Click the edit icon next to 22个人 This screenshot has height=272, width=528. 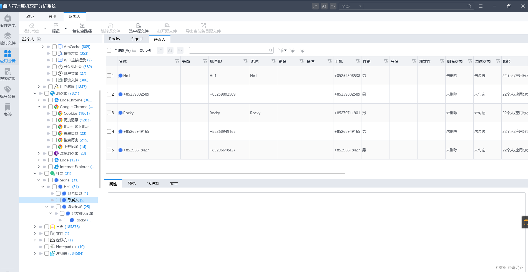[x=39, y=39]
